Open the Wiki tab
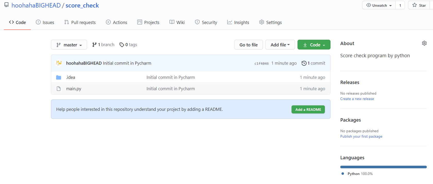433x184 pixels. coord(177,22)
